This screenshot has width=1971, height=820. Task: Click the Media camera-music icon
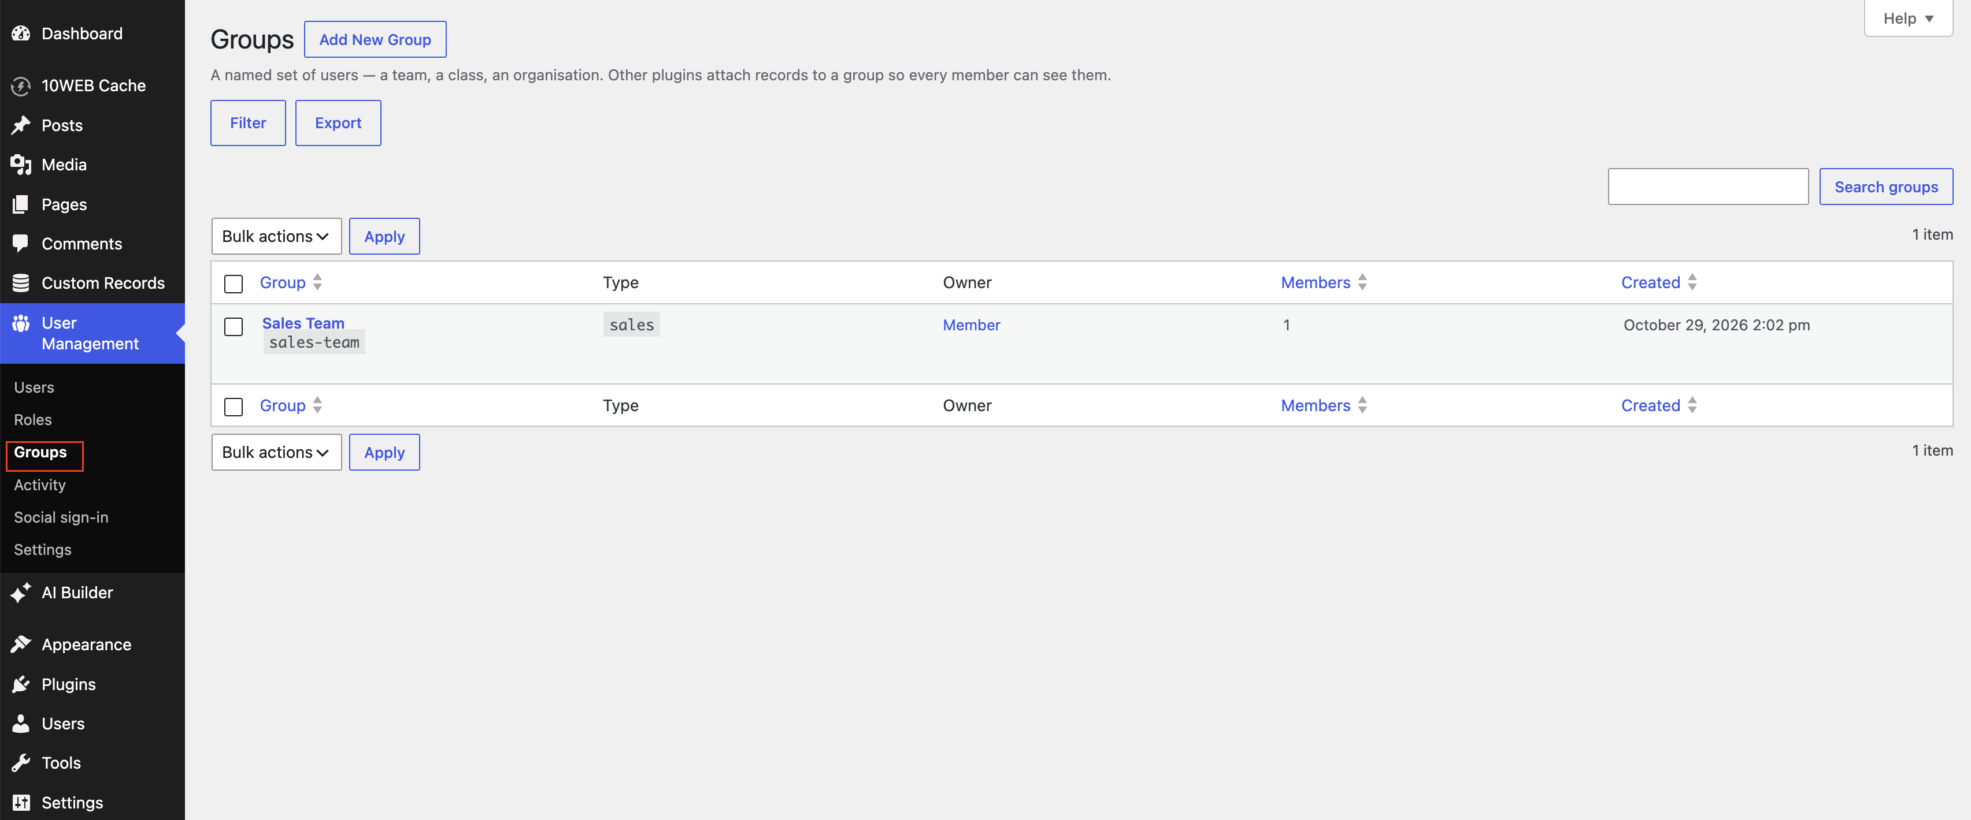point(21,165)
